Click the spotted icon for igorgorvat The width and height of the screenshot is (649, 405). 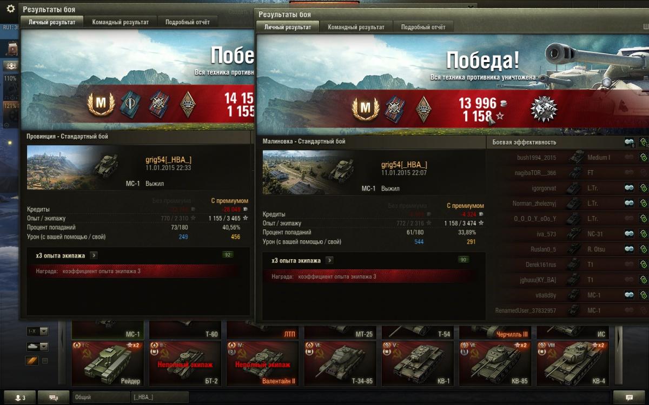(630, 188)
